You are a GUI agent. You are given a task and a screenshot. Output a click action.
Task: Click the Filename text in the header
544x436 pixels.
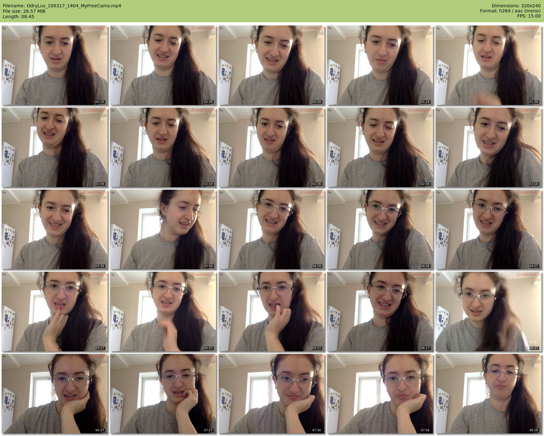62,6
